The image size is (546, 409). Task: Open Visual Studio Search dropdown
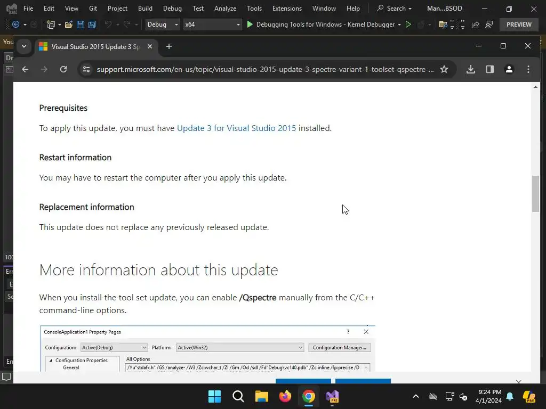pos(394,9)
